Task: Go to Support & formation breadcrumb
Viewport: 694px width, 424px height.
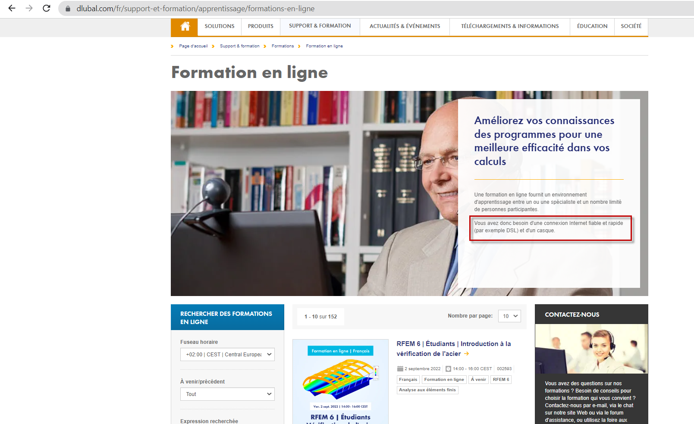Action: click(240, 46)
